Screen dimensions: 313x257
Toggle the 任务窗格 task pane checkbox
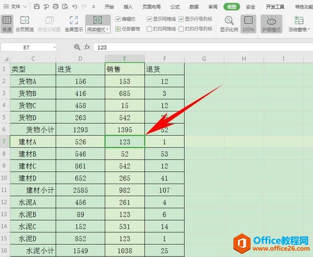(118, 29)
